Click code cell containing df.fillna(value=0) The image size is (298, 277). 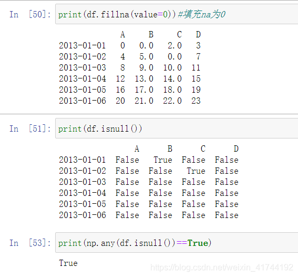pyautogui.click(x=177, y=14)
